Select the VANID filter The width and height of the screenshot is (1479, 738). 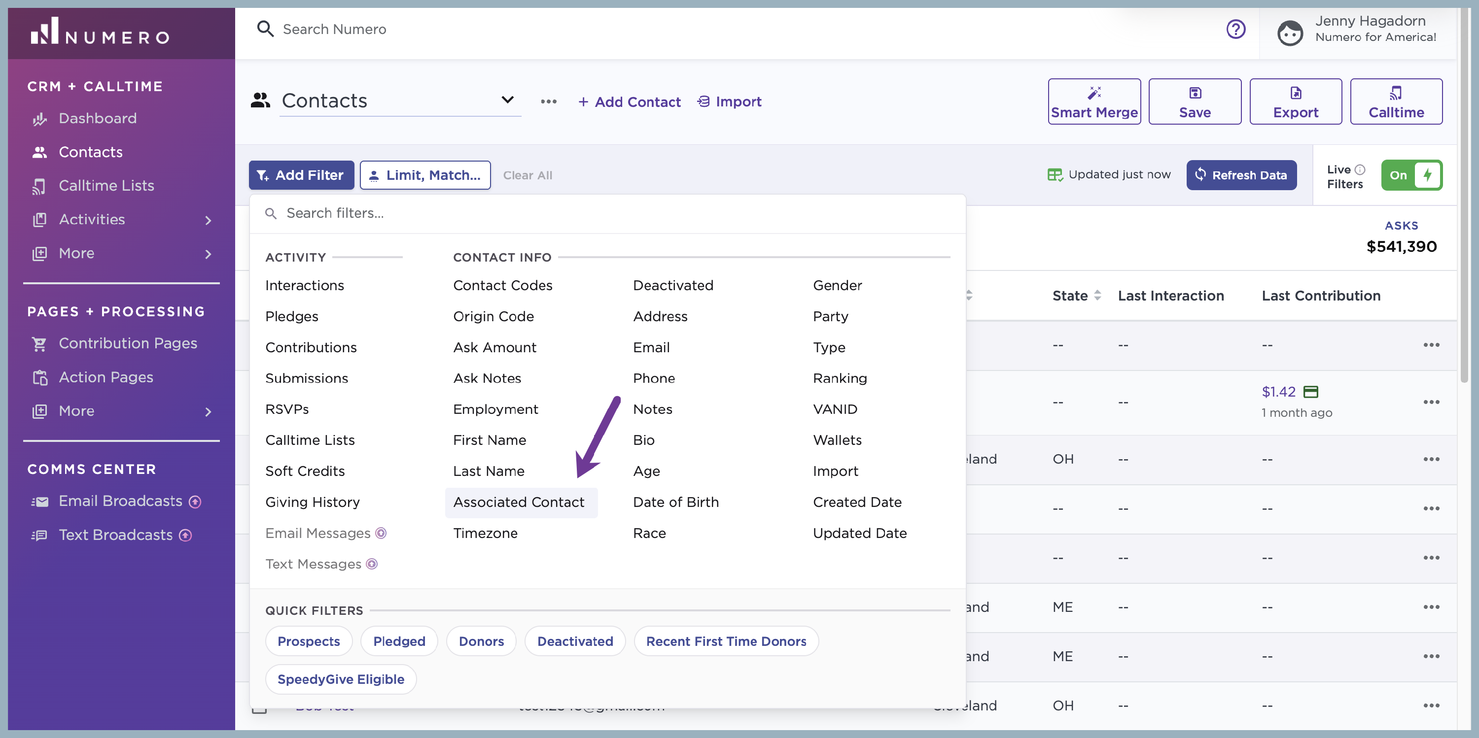click(x=835, y=409)
